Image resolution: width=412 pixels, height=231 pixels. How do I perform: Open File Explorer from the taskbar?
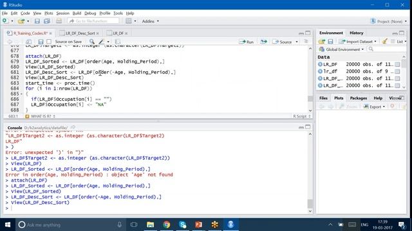(150, 225)
